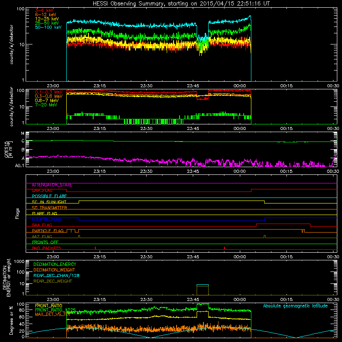The height and width of the screenshot is (342, 342).
Task: Click the REAR_DEC_WEIGHT legend label
Action: [x=53, y=281]
